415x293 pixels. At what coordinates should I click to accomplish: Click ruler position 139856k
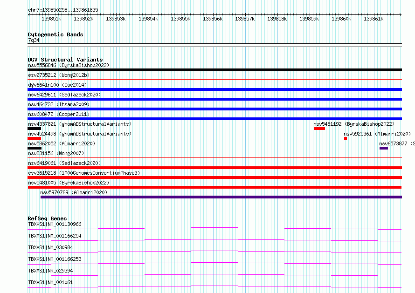click(x=213, y=19)
